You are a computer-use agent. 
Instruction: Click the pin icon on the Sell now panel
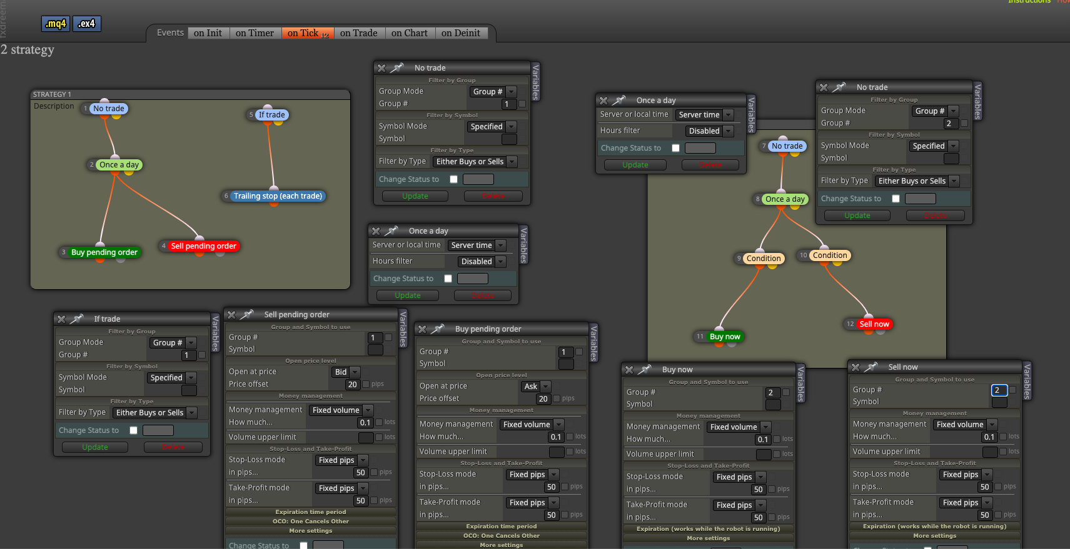click(871, 367)
